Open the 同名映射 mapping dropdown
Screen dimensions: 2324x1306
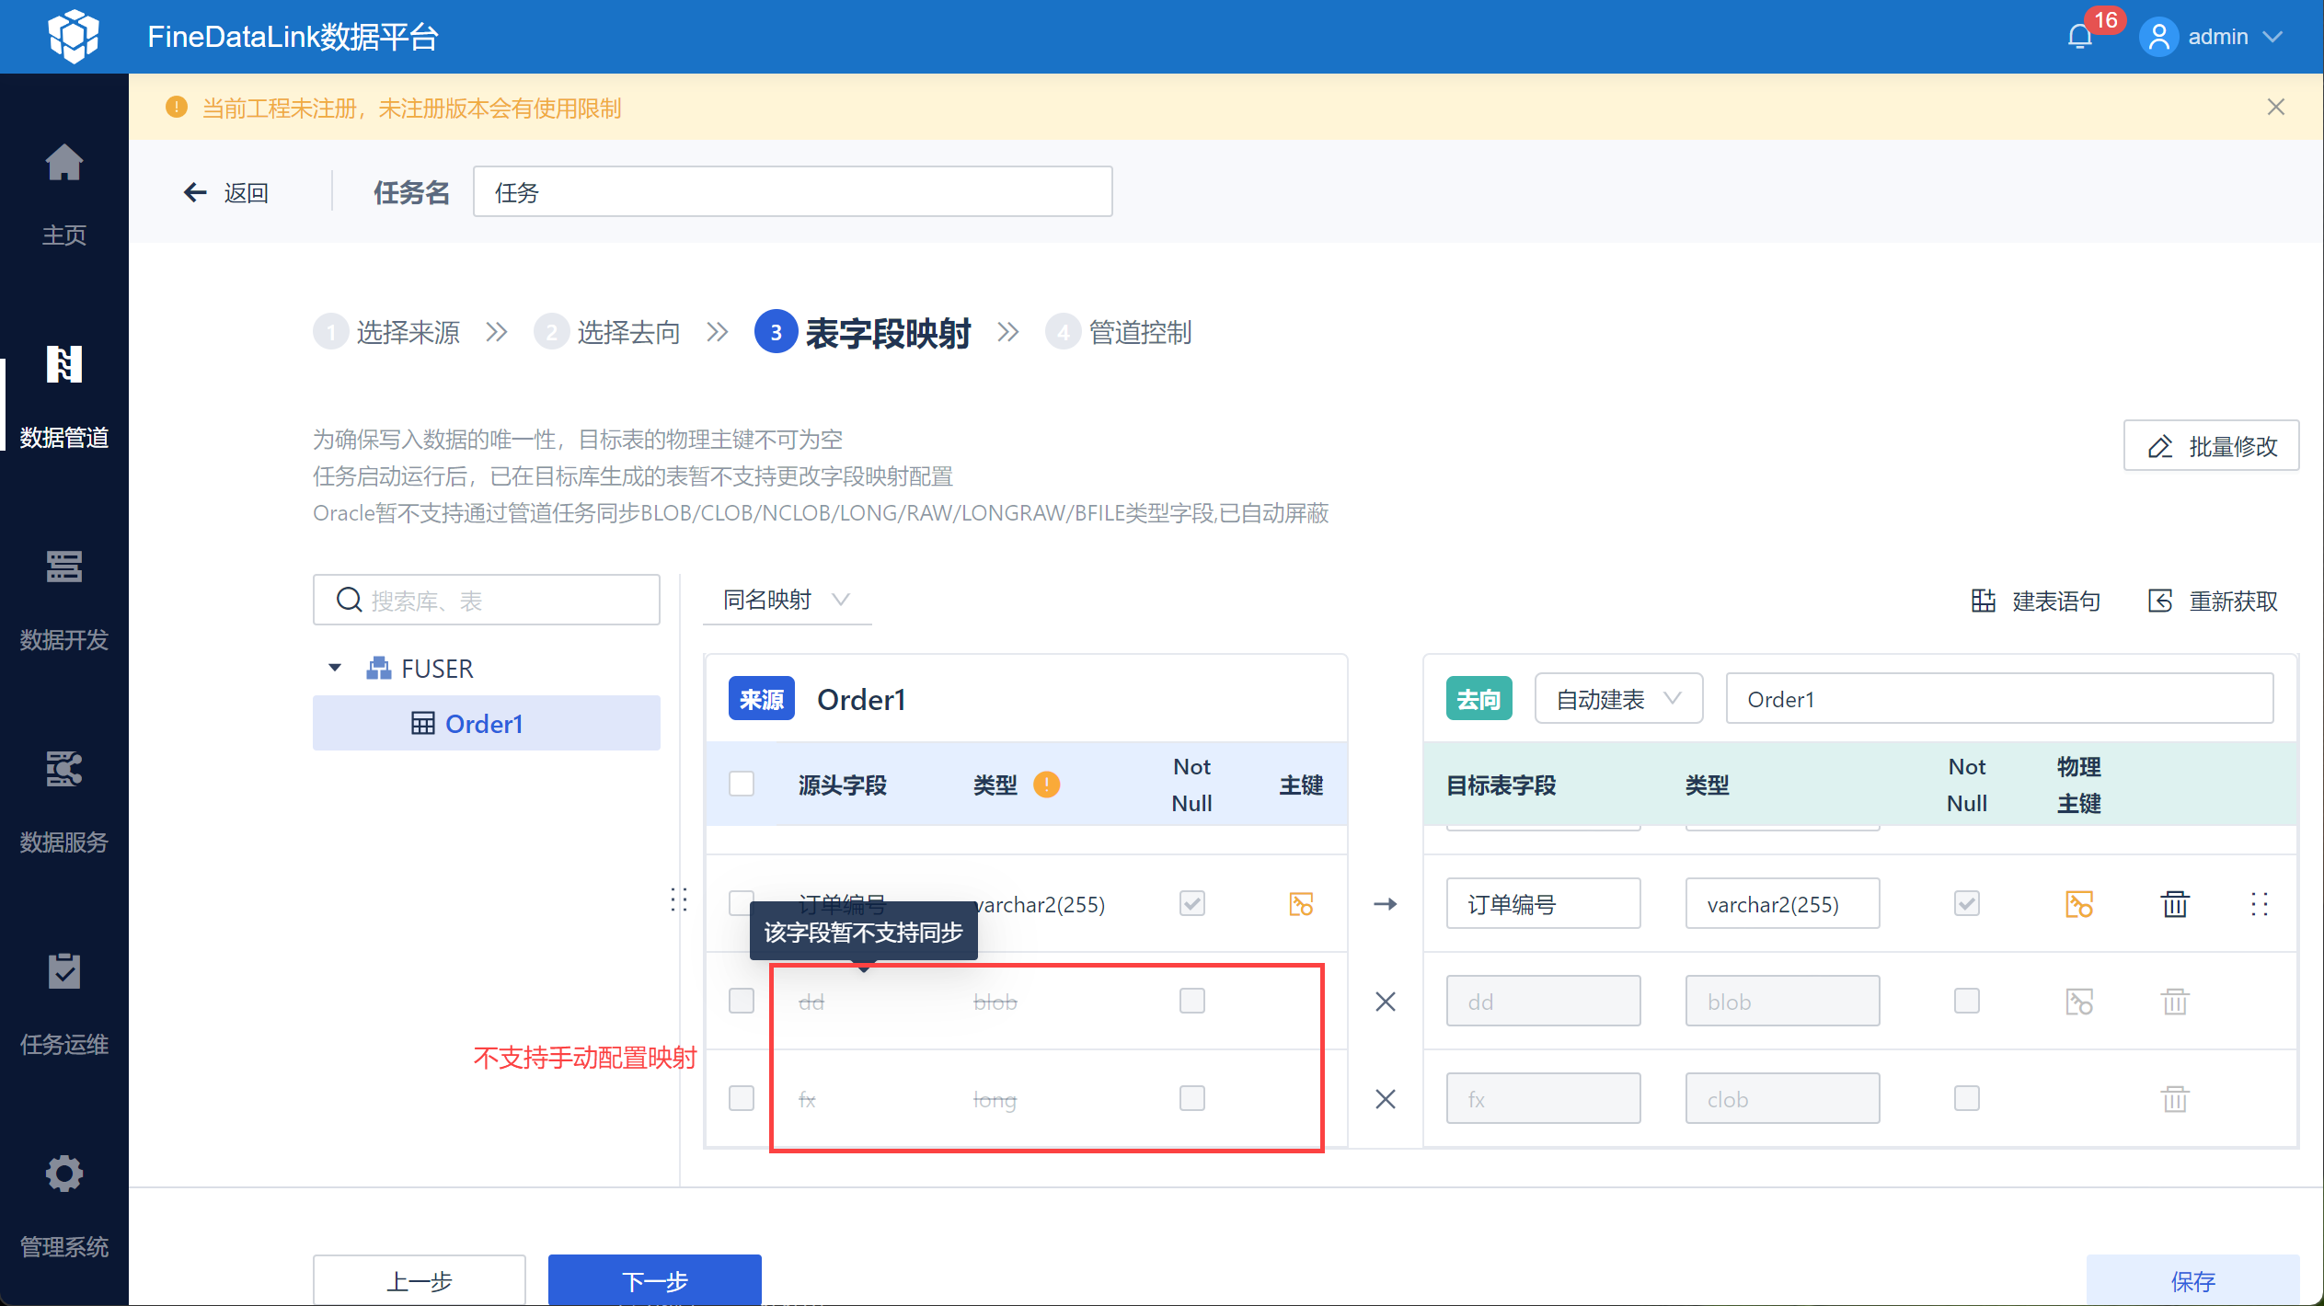point(786,601)
